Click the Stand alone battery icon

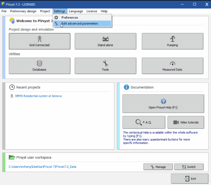pos(105,39)
